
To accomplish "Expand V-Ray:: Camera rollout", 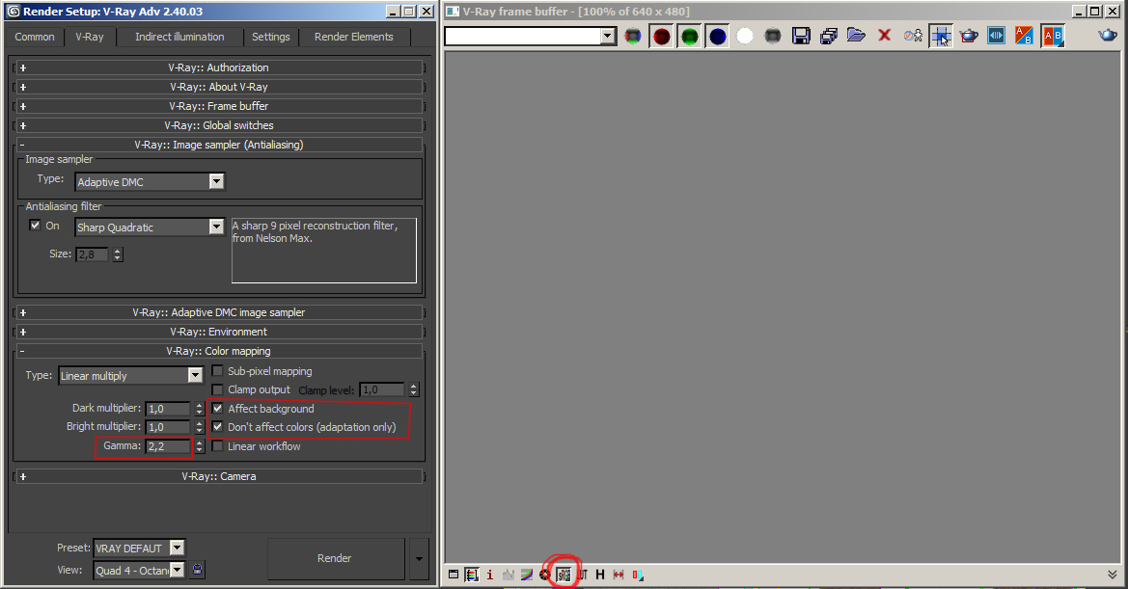I will pos(219,476).
